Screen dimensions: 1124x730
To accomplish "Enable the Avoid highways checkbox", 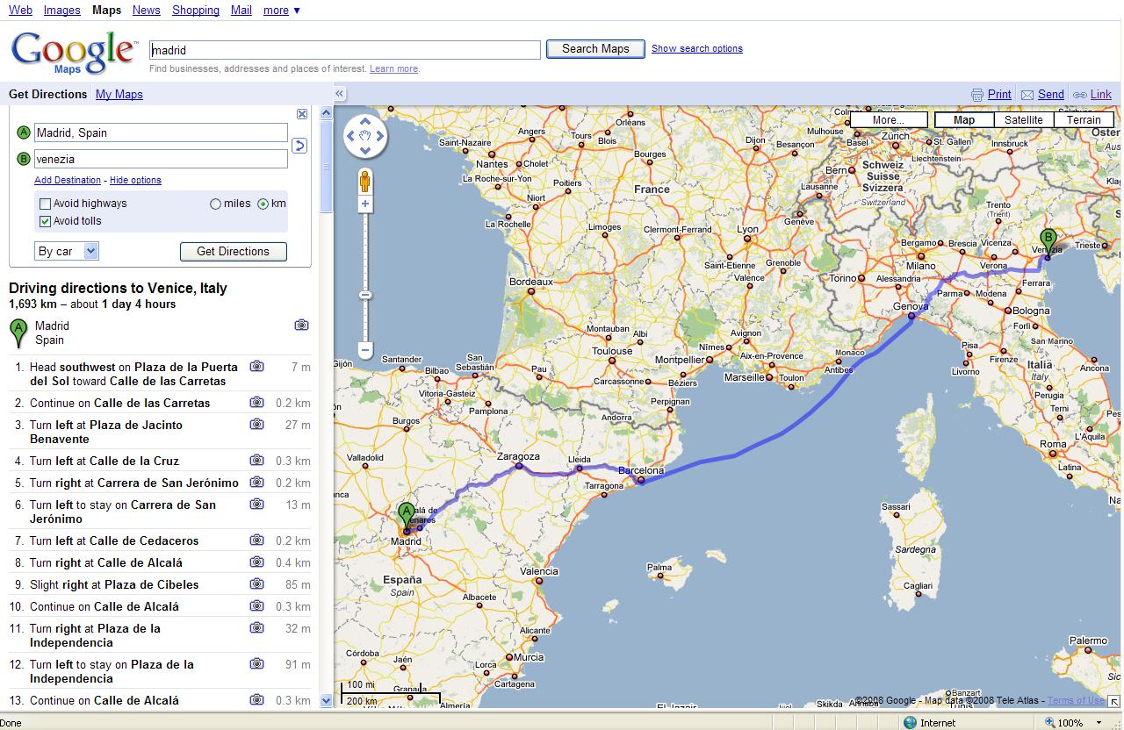I will (46, 204).
